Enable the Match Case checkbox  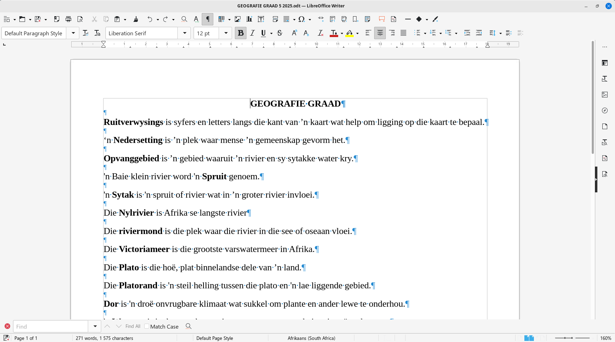[x=147, y=326]
